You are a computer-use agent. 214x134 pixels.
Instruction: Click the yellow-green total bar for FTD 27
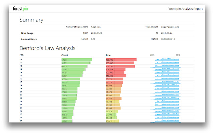pyautogui.click(x=111, y=115)
